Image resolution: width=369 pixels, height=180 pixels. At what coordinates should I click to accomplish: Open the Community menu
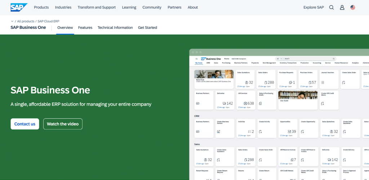point(152,7)
